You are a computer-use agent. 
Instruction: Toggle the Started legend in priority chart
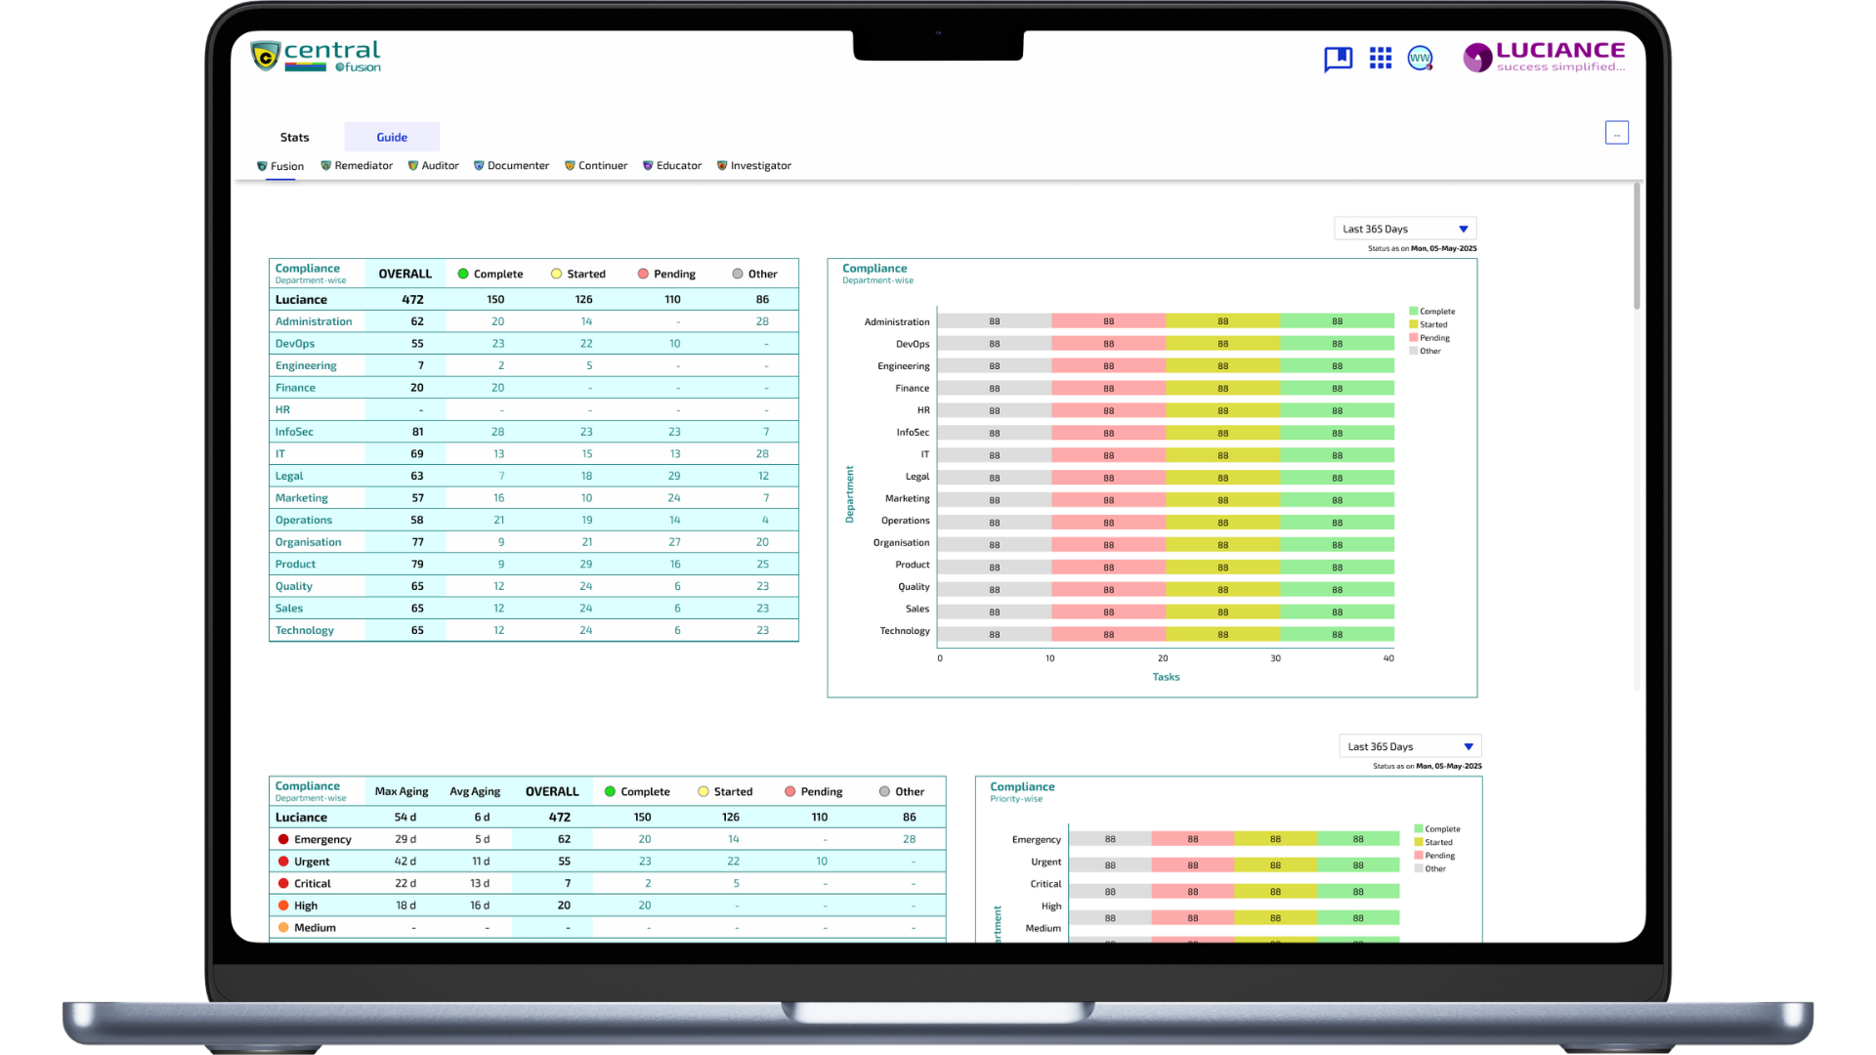[x=1433, y=842]
